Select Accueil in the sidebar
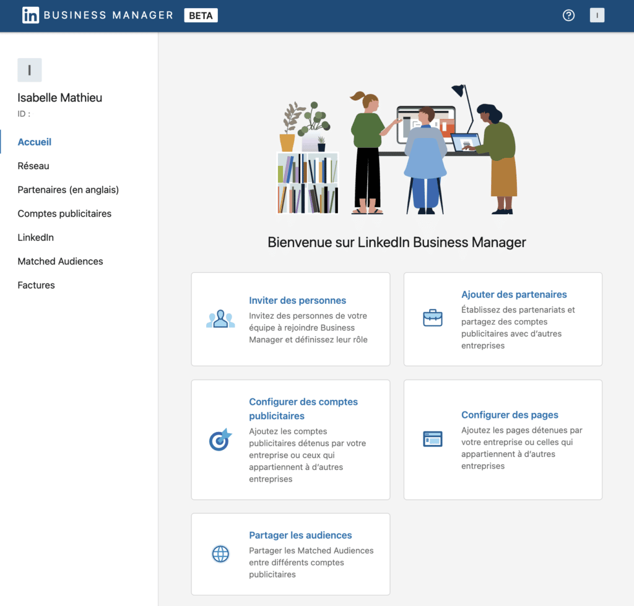 tap(35, 142)
